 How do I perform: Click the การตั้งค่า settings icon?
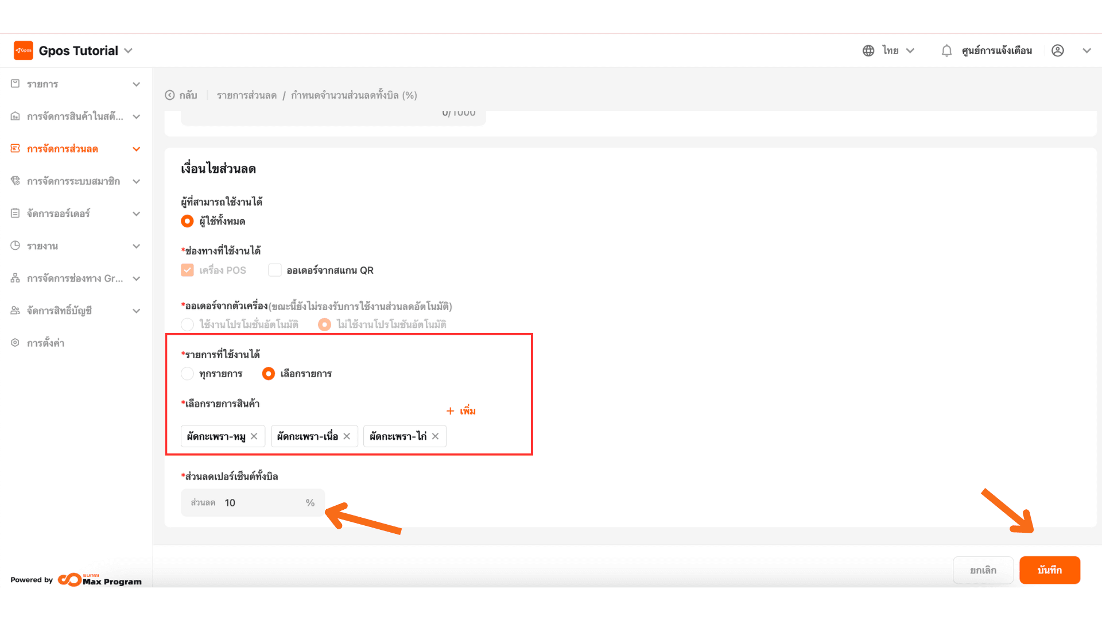pyautogui.click(x=15, y=343)
